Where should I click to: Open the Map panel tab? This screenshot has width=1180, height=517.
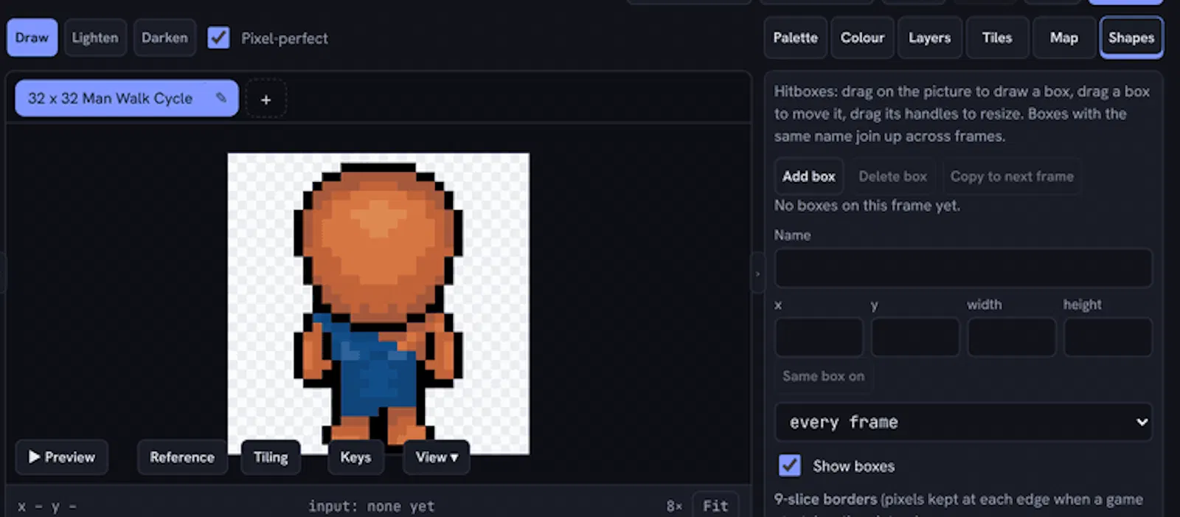pos(1064,38)
